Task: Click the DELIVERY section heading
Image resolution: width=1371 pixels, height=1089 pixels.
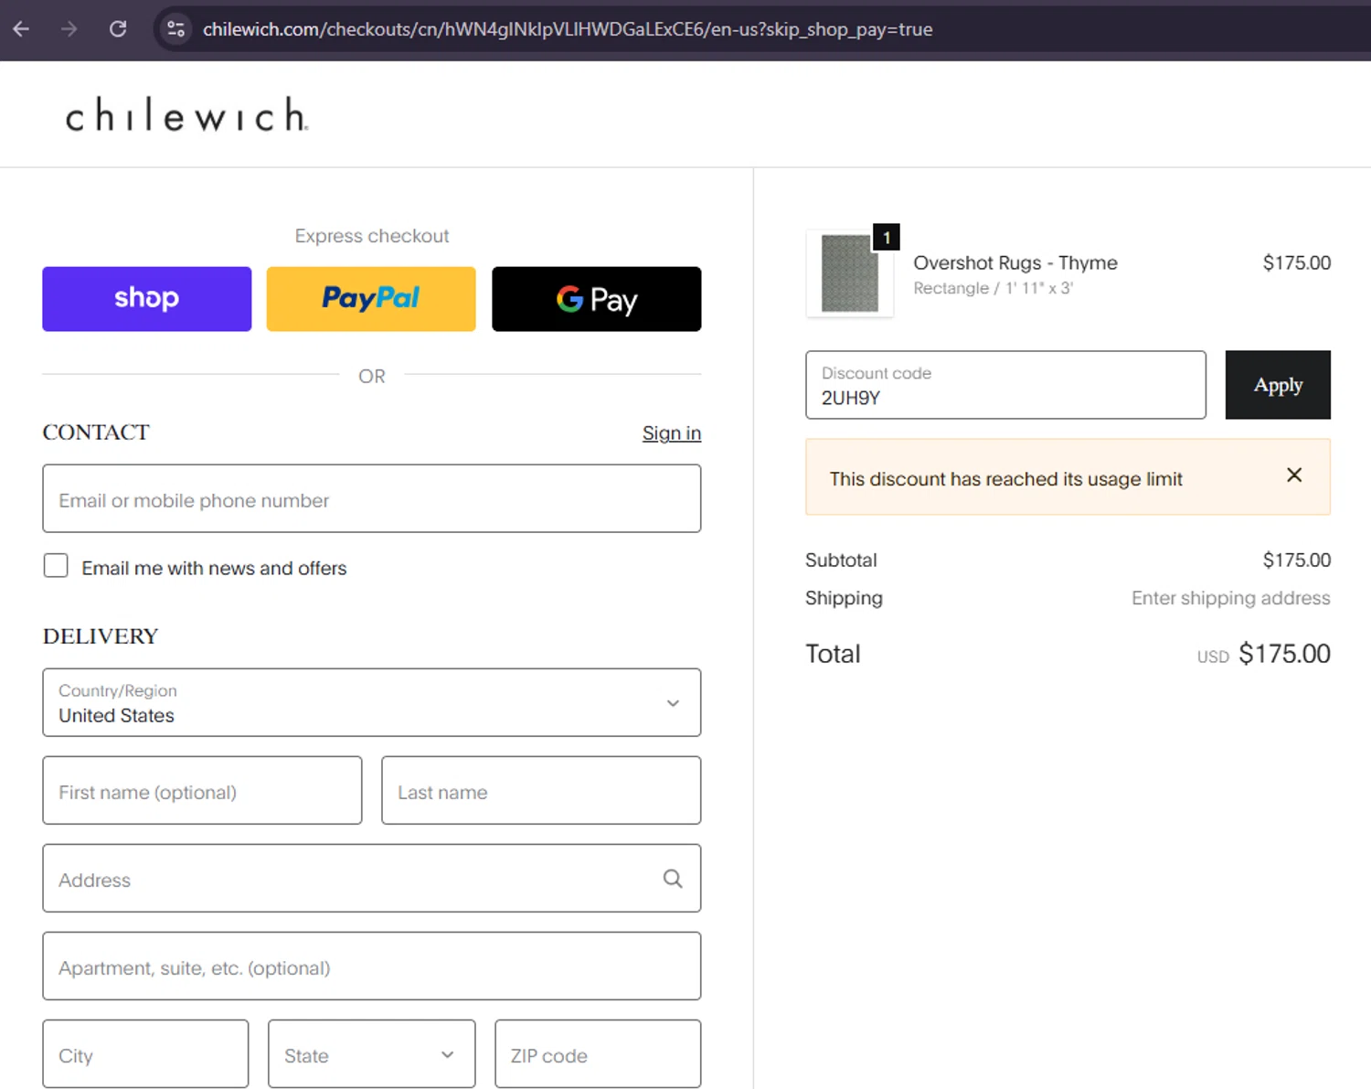Action: pyautogui.click(x=101, y=636)
